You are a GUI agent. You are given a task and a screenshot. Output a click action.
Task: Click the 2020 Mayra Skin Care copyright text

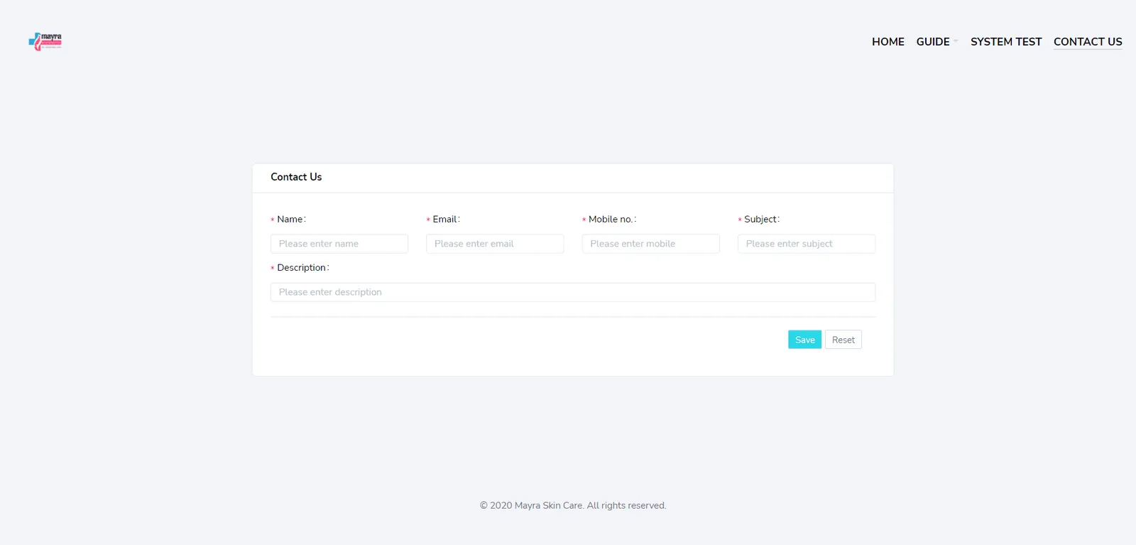573,506
